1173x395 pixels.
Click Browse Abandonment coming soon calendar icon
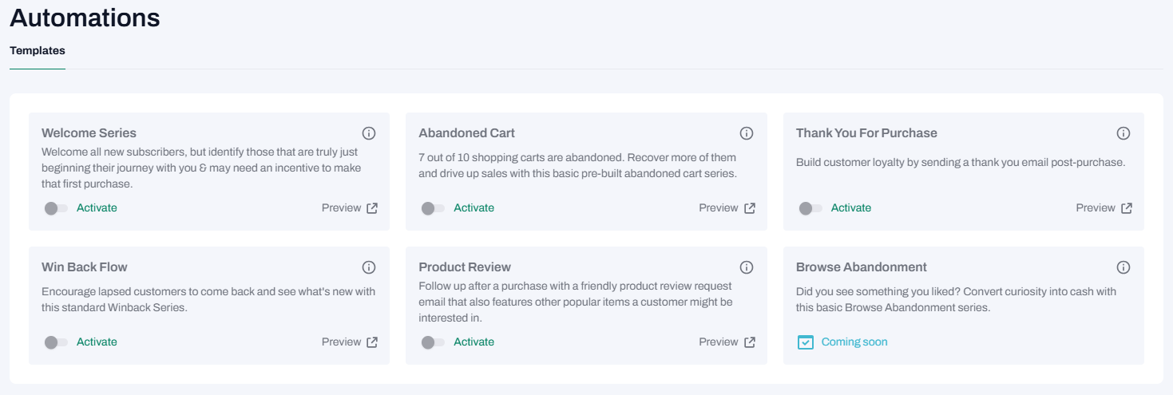coord(806,342)
